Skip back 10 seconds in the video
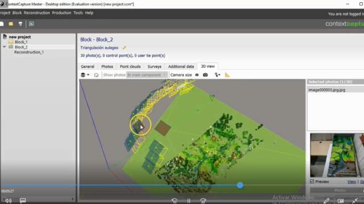Image resolution: width=364 pixels, height=204 pixels. point(175,201)
